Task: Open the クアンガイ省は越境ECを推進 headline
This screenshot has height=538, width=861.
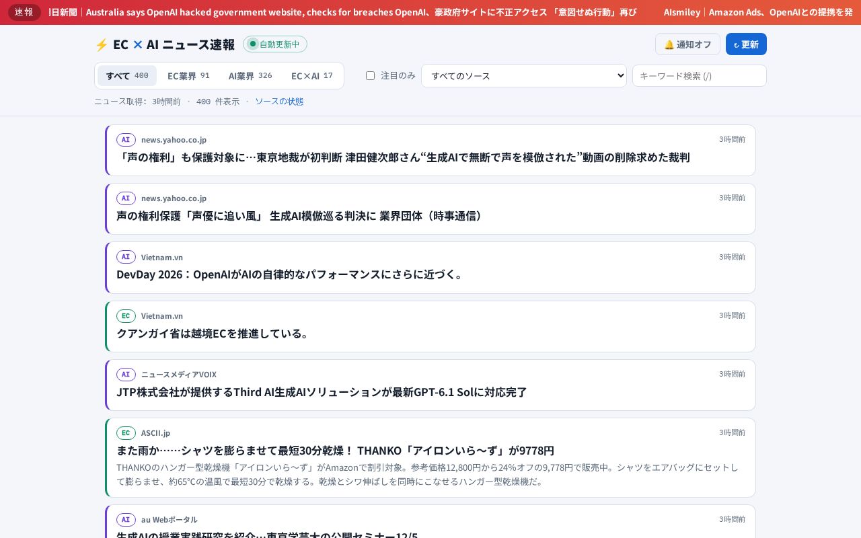Action: [x=213, y=333]
